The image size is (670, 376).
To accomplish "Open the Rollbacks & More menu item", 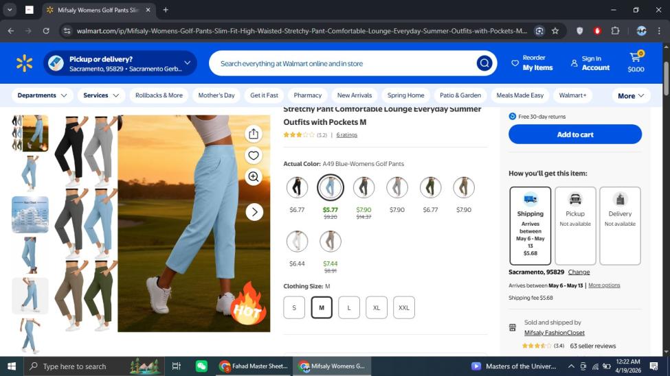I will click(159, 95).
